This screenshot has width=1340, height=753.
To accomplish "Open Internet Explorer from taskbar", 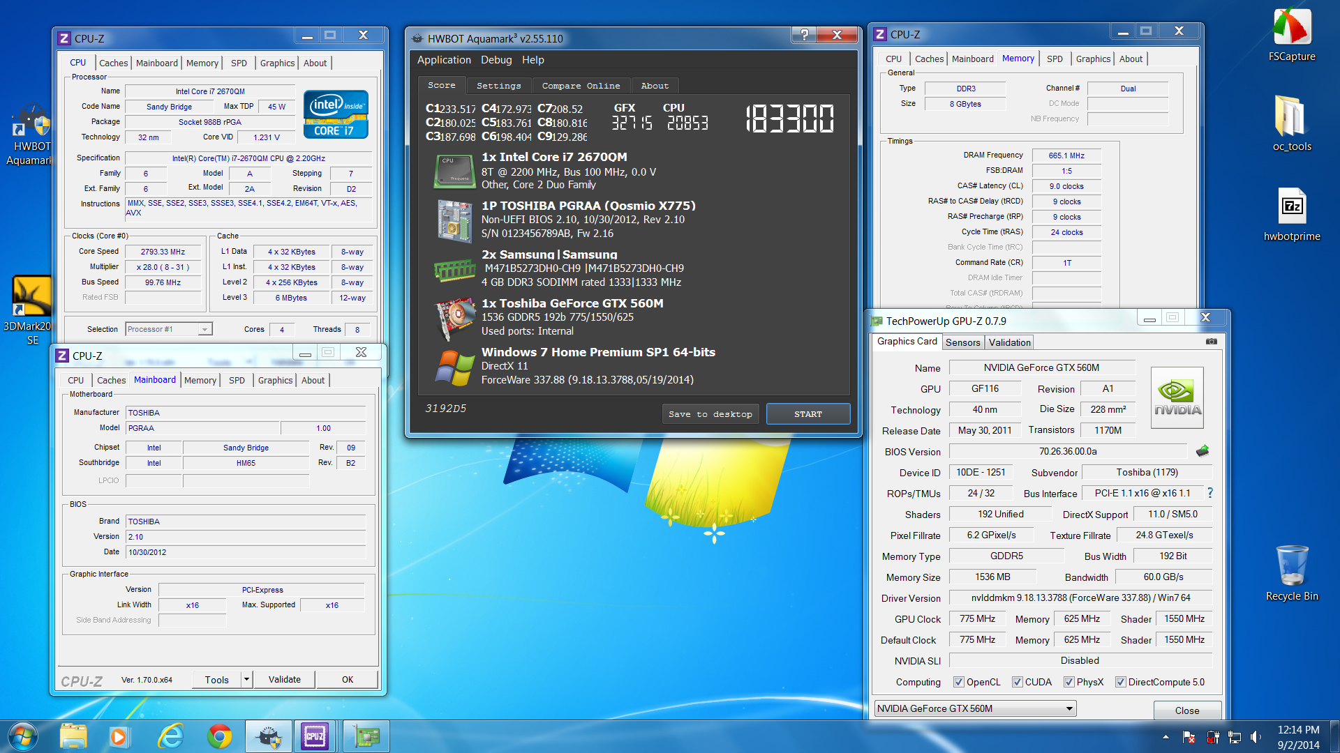I will [x=170, y=736].
